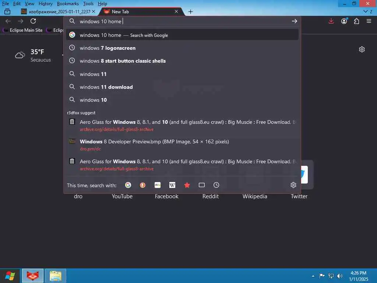The width and height of the screenshot is (377, 283).
Task: Pick the 'windows 10' search suggestion
Action: [182, 100]
